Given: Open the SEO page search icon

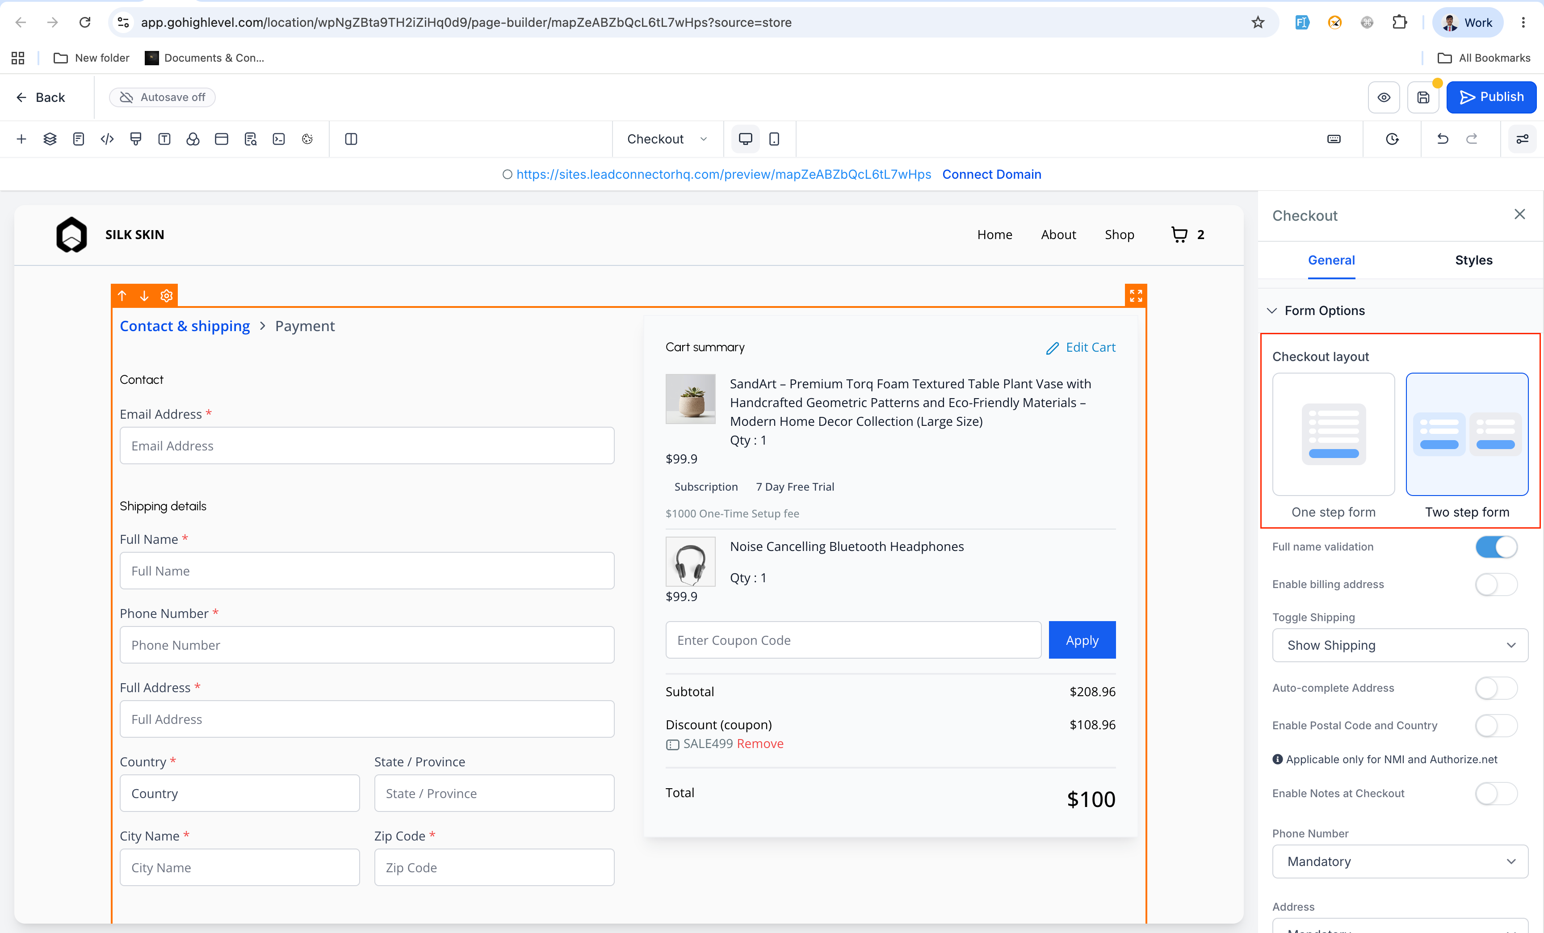Looking at the screenshot, I should click(250, 139).
